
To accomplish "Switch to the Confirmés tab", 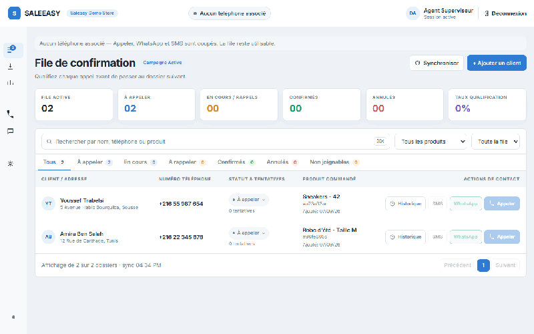I will [x=236, y=162].
